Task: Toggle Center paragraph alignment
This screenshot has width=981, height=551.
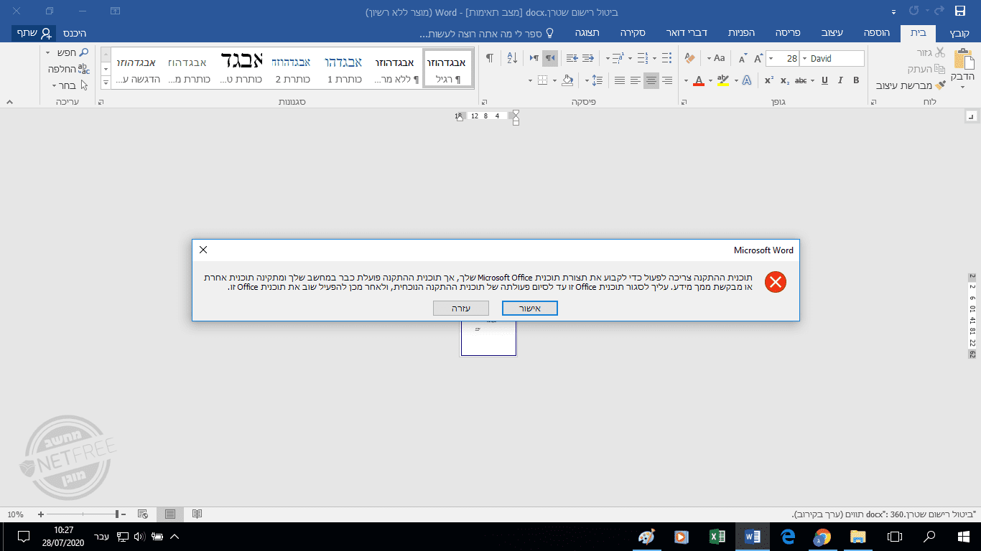Action: pyautogui.click(x=651, y=80)
